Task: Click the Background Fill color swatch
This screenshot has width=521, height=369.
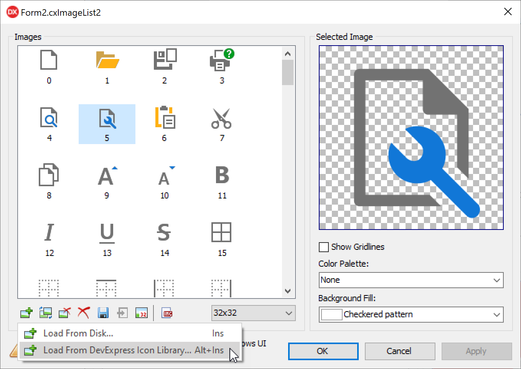Action: point(331,315)
